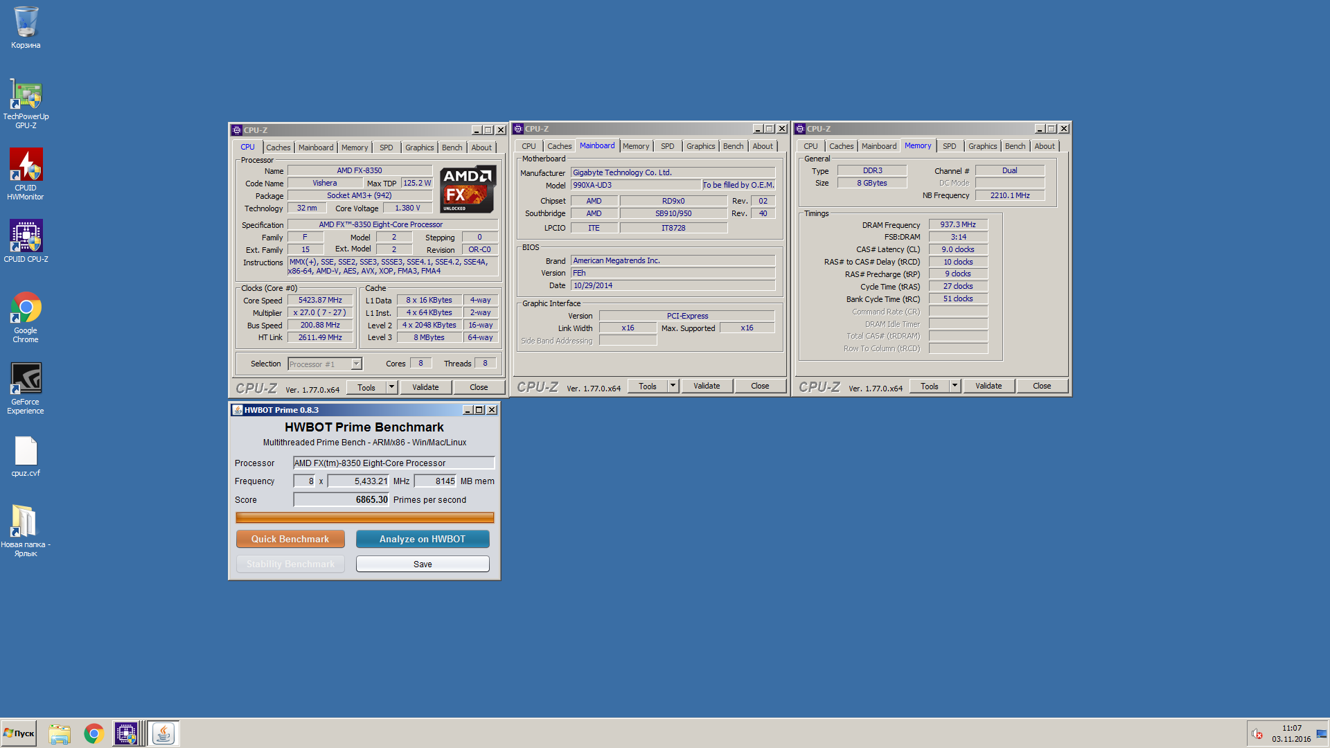The image size is (1330, 748).
Task: Click the HWBOT Prime window title icon
Action: point(237,410)
